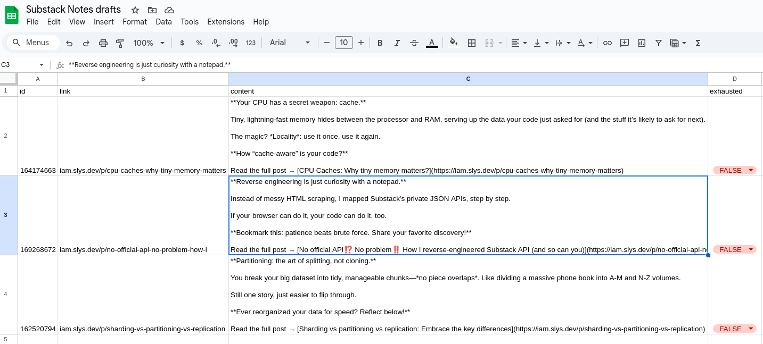Select cell with id 162520794
The height and width of the screenshot is (344, 763).
tap(38, 295)
